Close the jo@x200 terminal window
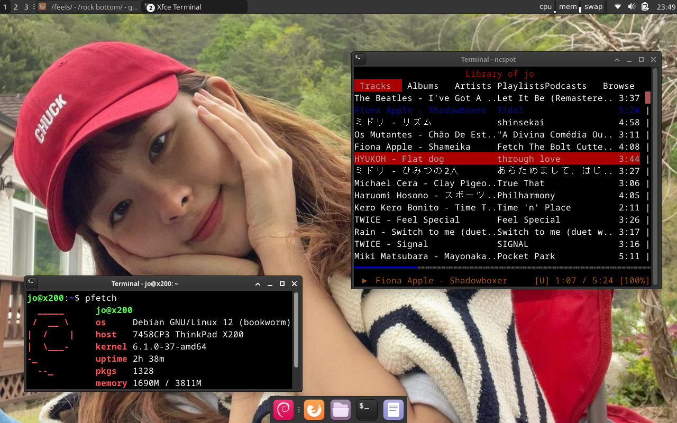The height and width of the screenshot is (423, 677). [x=294, y=284]
